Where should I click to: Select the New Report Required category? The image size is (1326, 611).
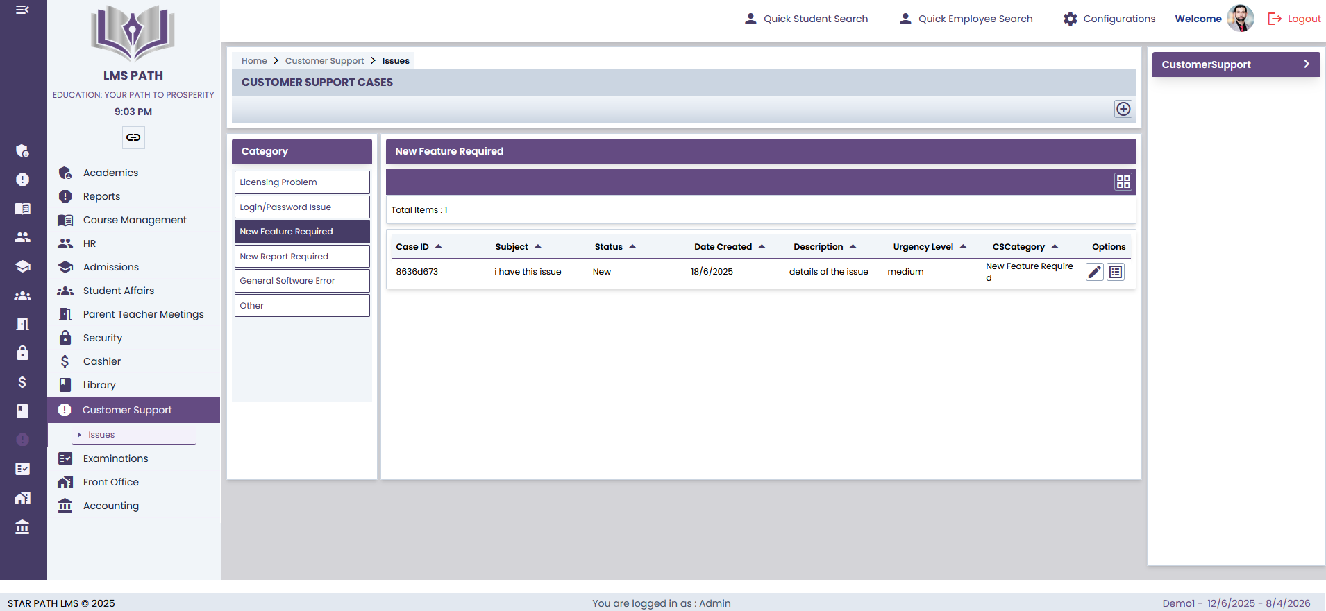[302, 256]
